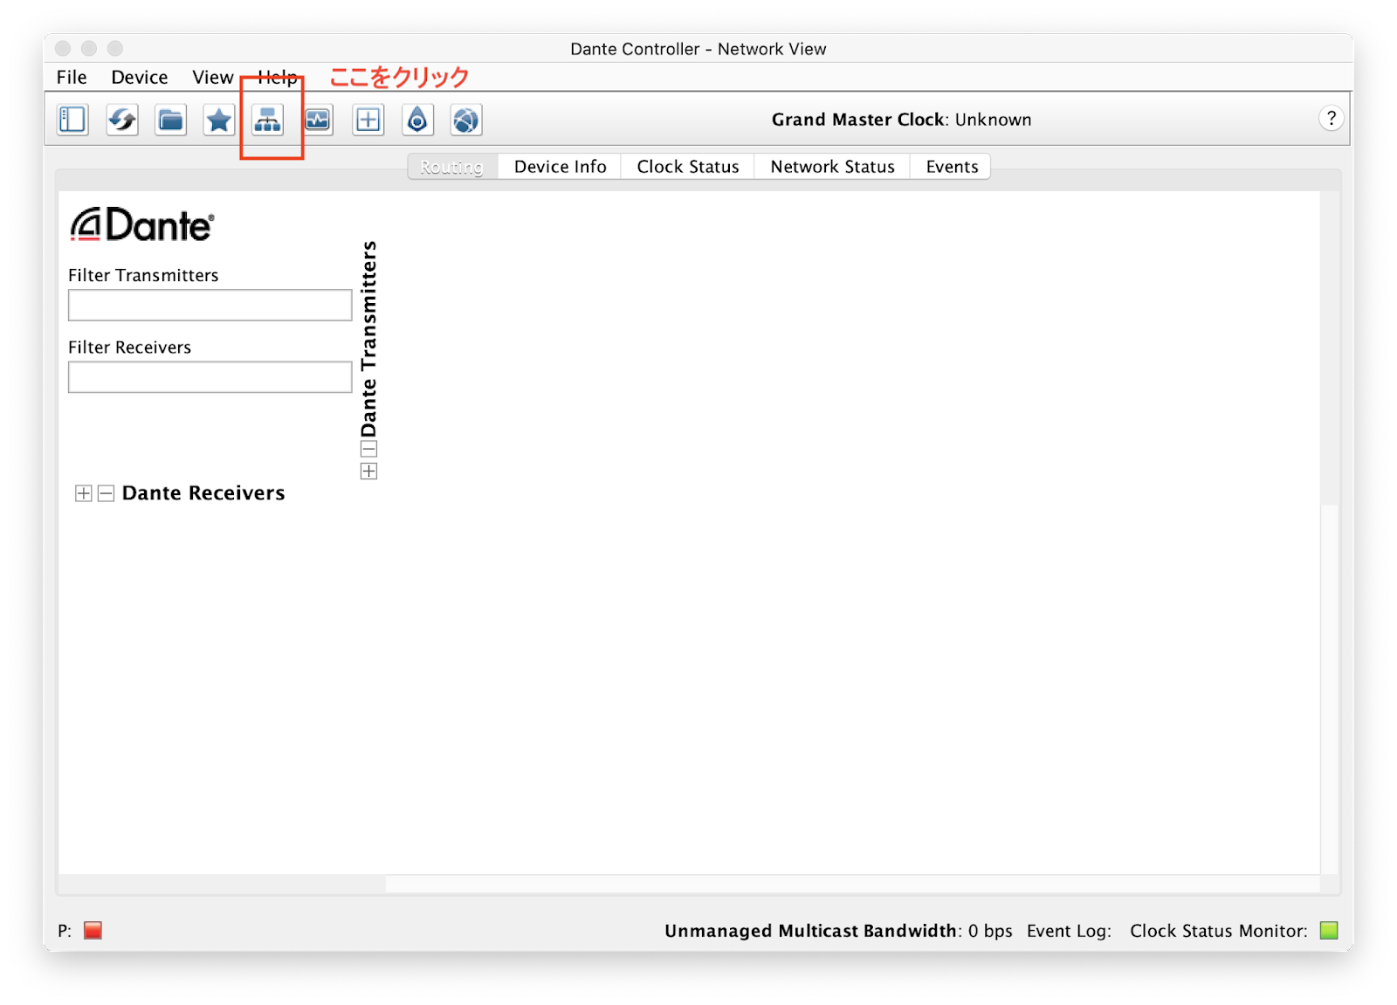Open the View menu
Screen dimensions: 1397x1005
tap(212, 77)
